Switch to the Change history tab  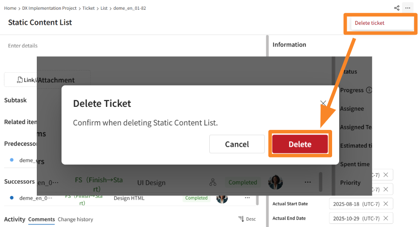pyautogui.click(x=75, y=219)
